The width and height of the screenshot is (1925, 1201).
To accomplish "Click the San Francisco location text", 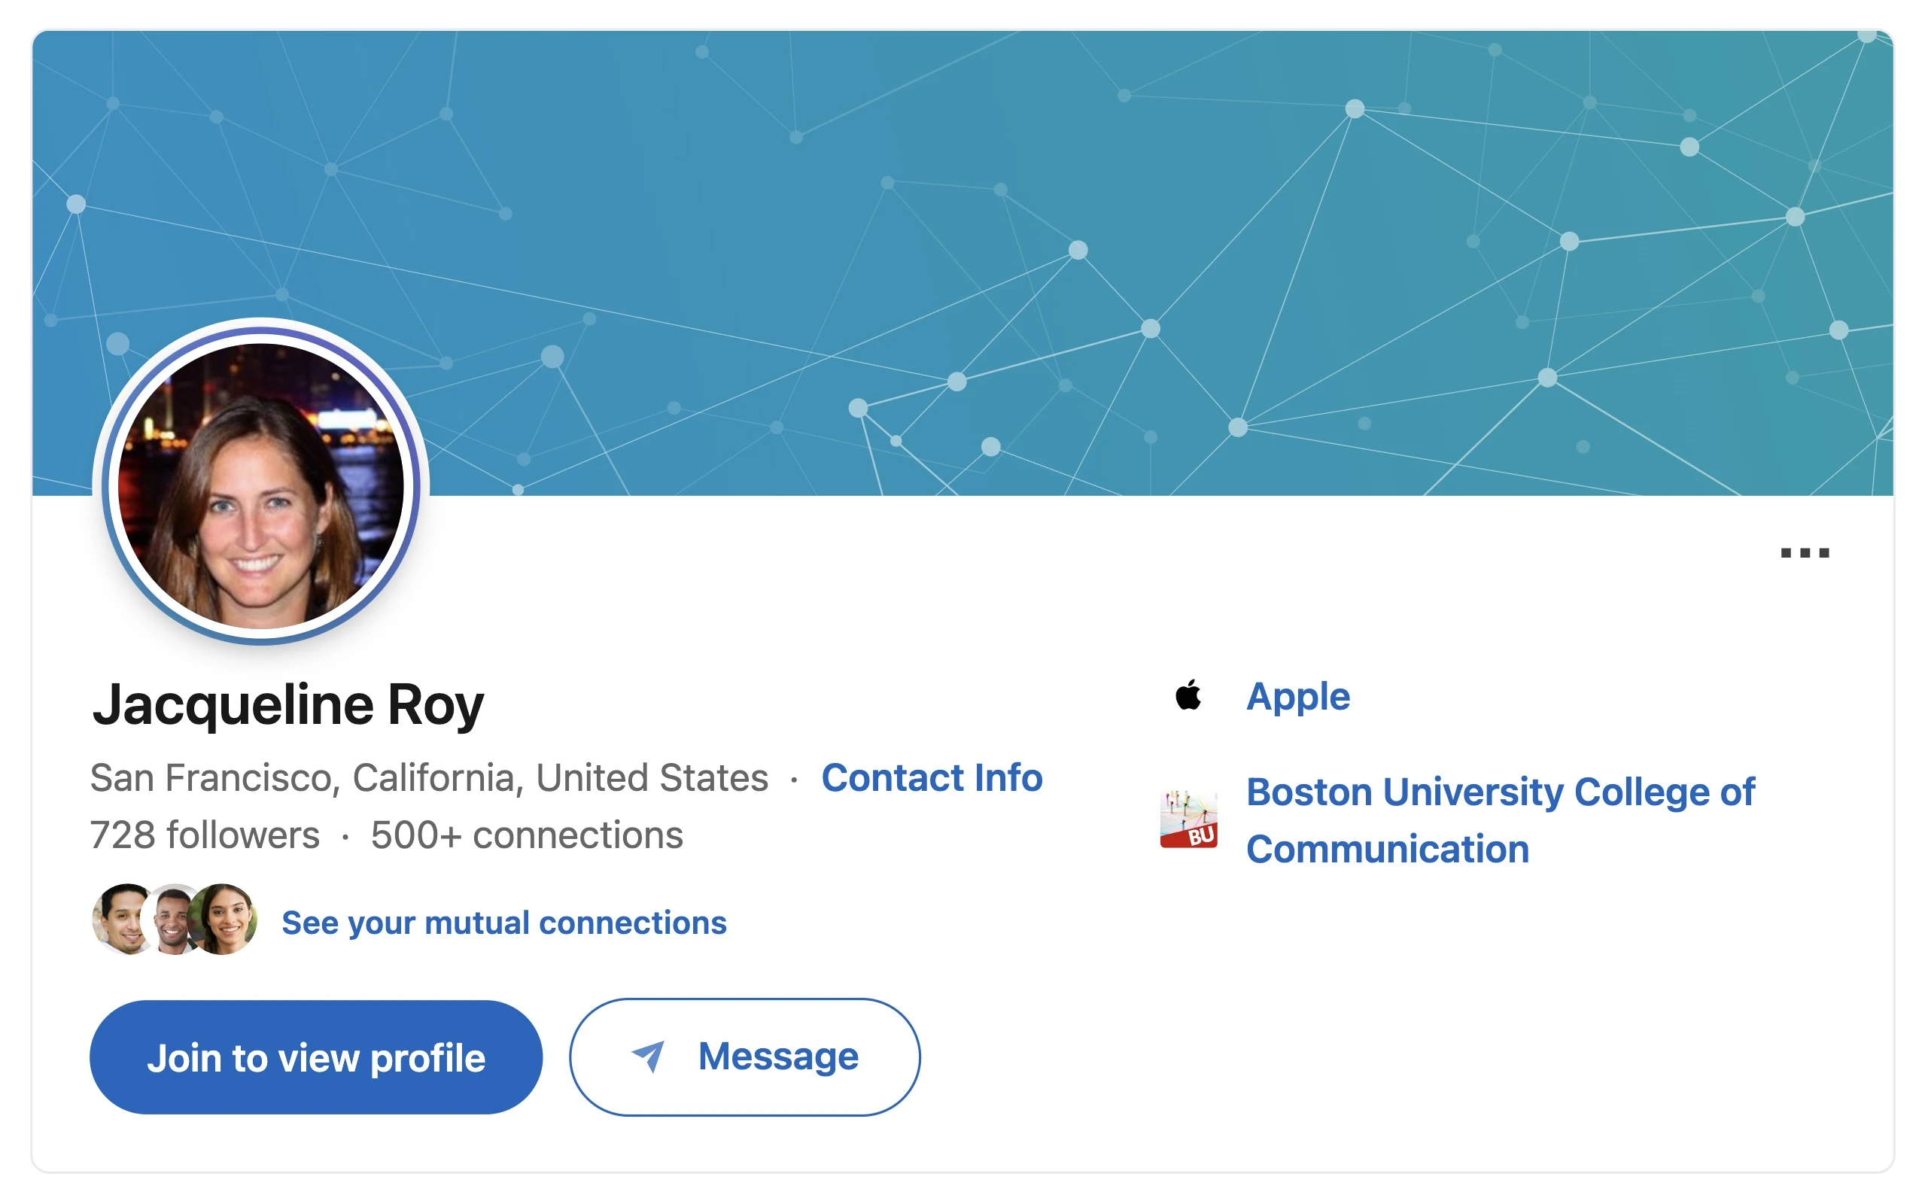I will [429, 777].
